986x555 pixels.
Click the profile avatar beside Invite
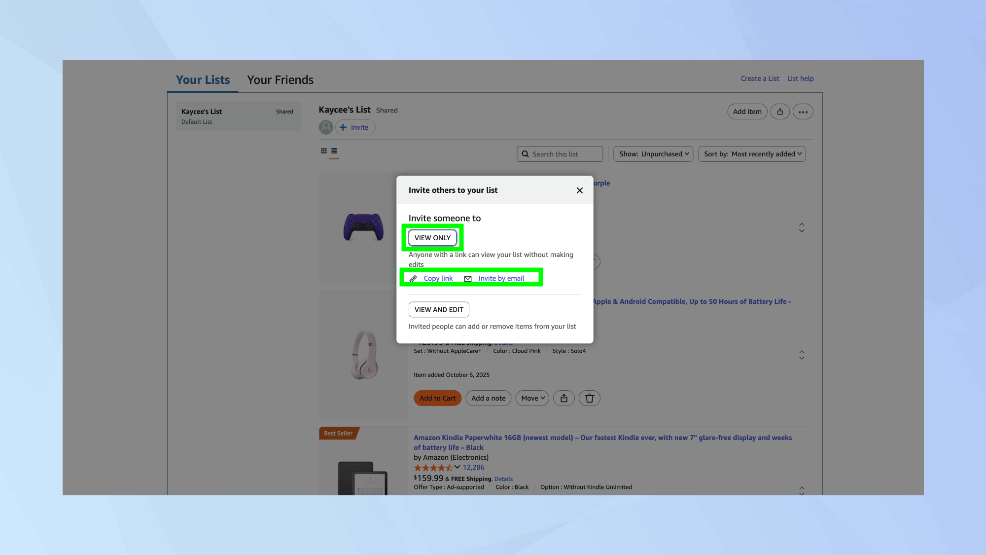326,127
